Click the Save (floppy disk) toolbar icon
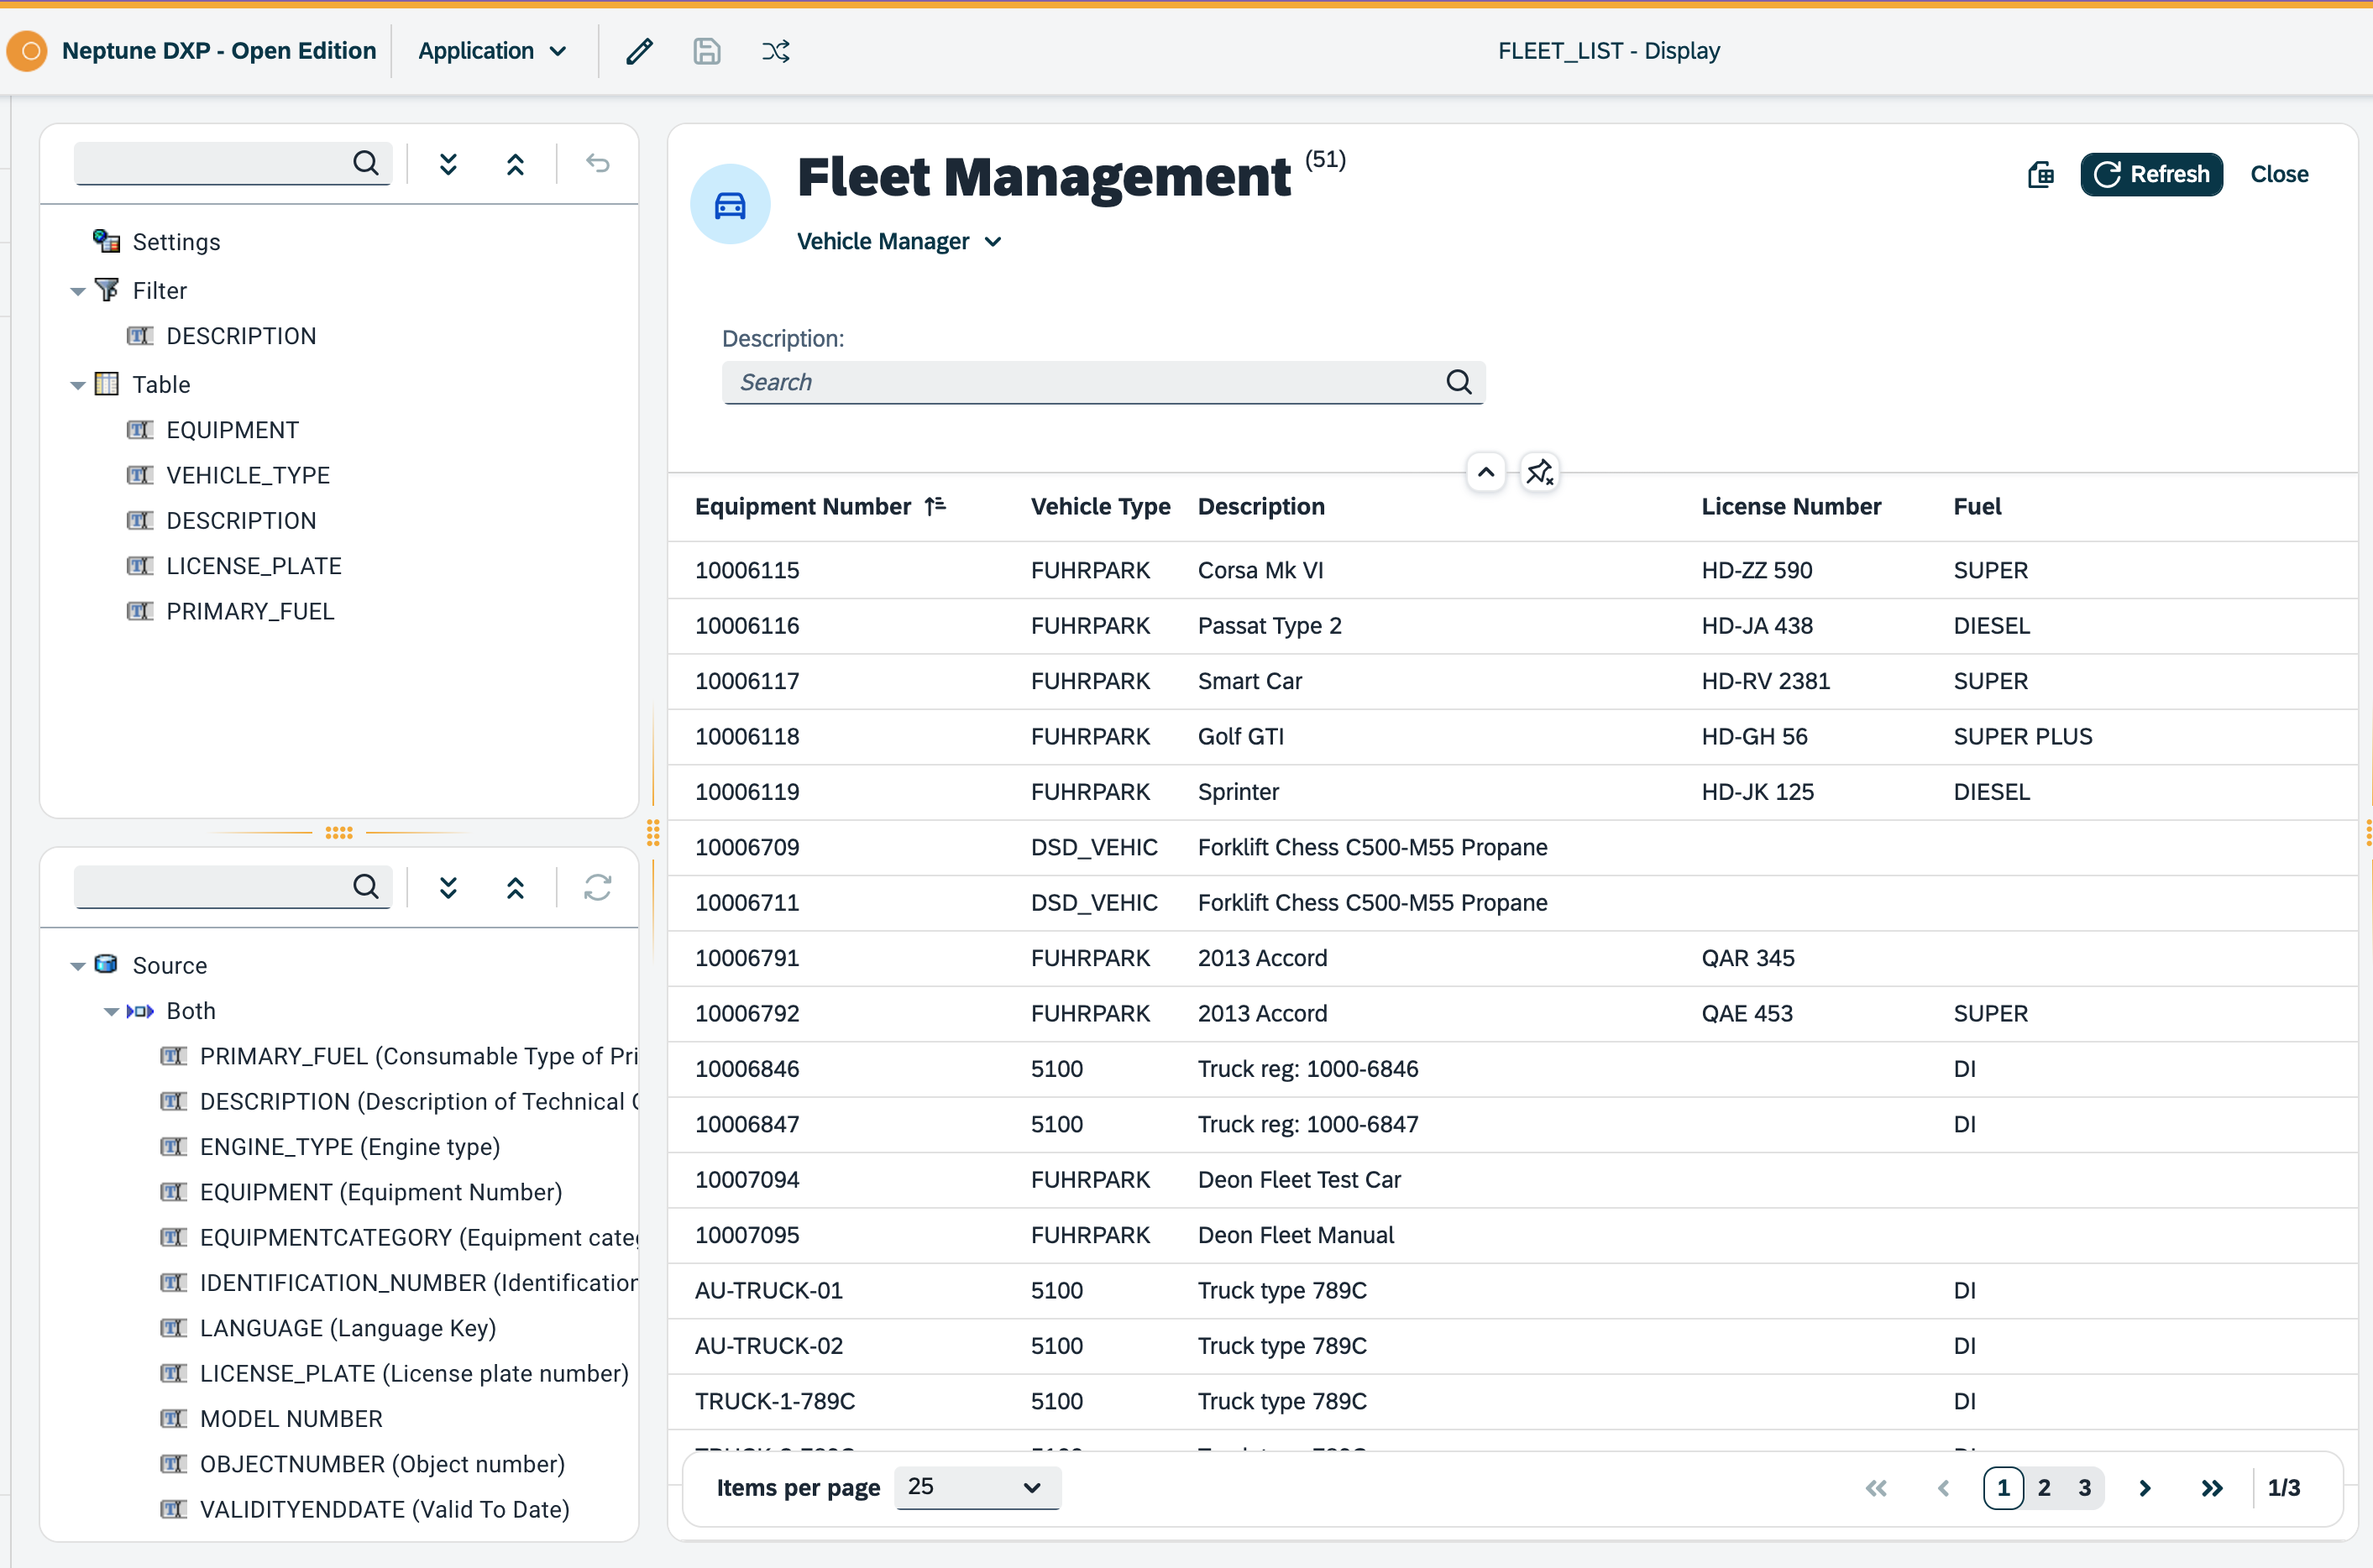Screen dimensions: 2373x1568 706,51
